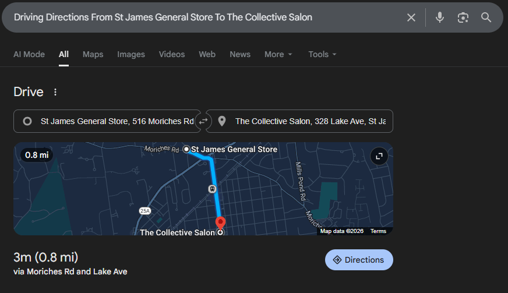Click the Directions button
The height and width of the screenshot is (293, 508).
359,260
